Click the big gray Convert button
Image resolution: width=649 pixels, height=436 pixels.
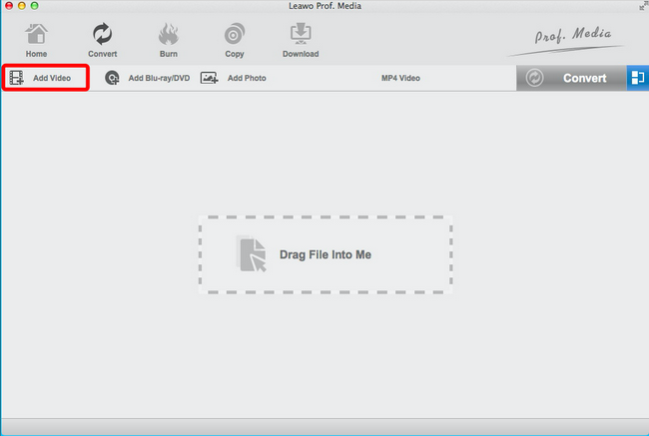tap(571, 78)
